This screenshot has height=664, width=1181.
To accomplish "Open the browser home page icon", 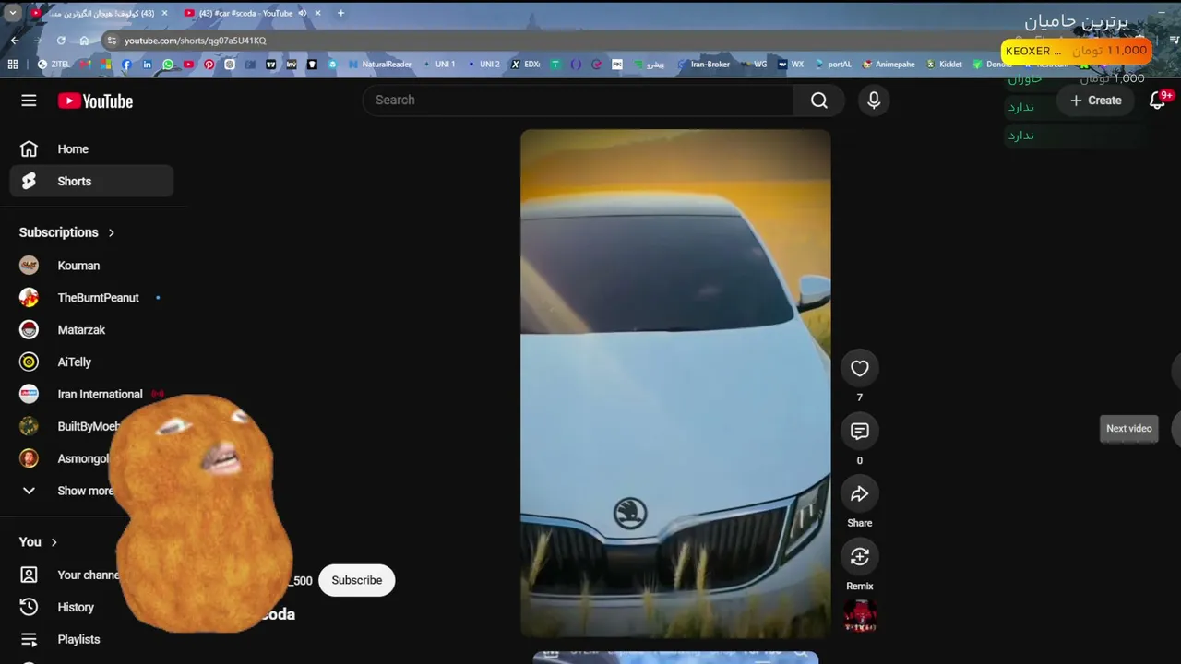I will pyautogui.click(x=84, y=41).
